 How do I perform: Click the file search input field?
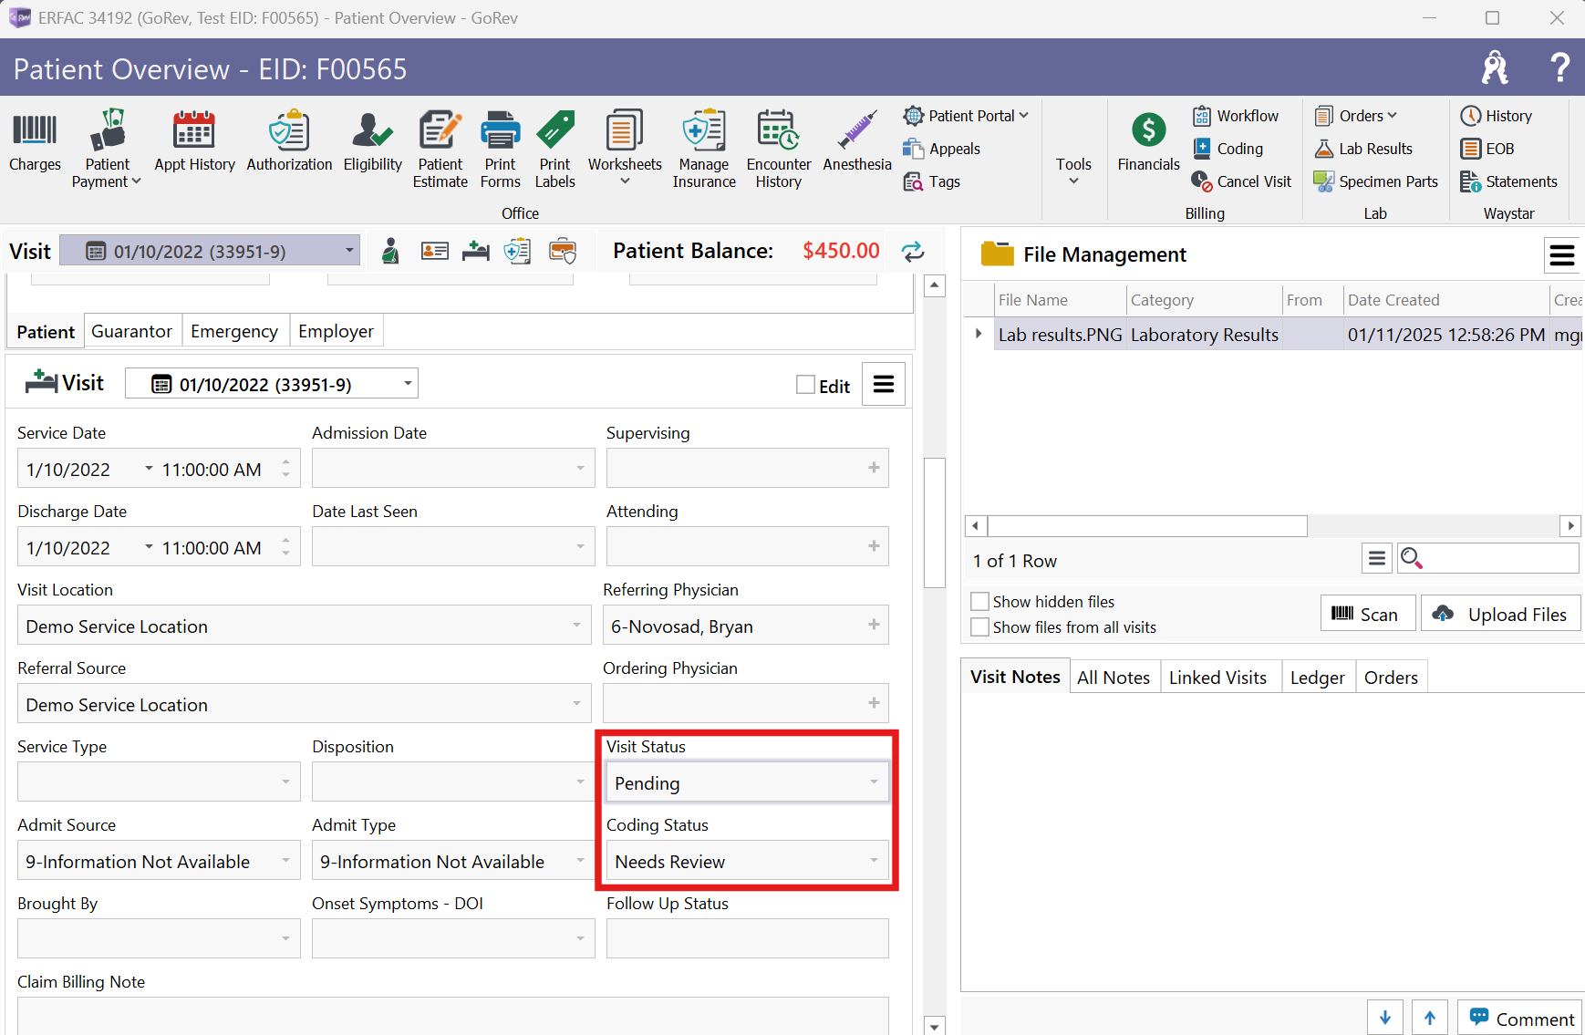coord(1501,558)
